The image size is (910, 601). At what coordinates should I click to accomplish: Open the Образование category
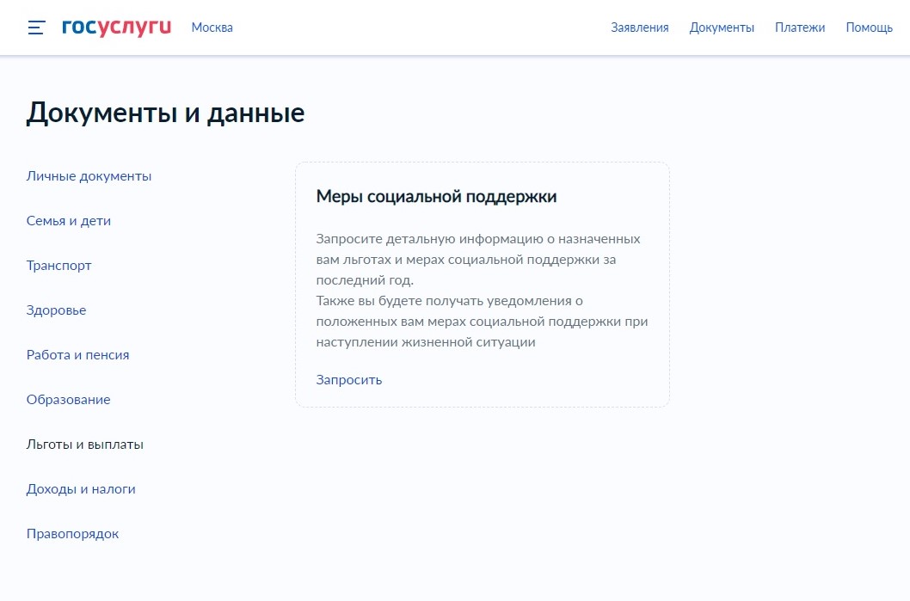(68, 400)
